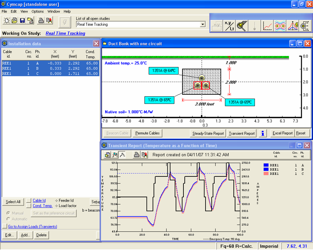The height and width of the screenshot is (250, 313).
Task: Click the Real Time Tracking study link
Action: pyautogui.click(x=65, y=33)
